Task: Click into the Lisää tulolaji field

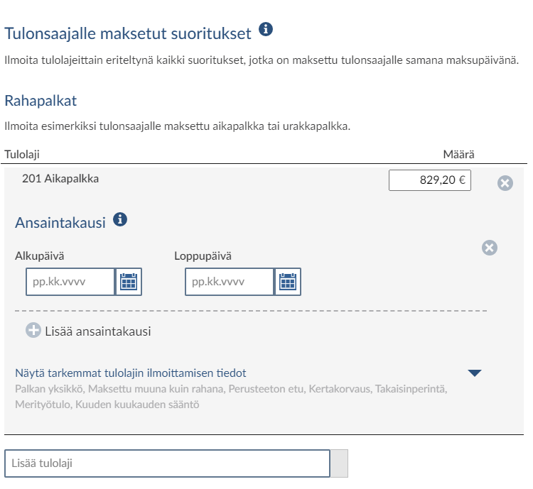Action: tap(167, 463)
